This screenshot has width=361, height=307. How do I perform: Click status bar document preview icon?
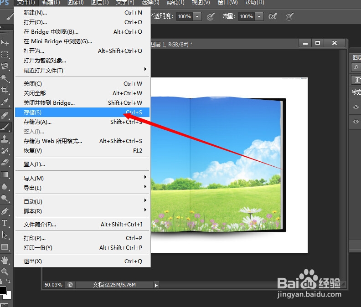pos(70,285)
